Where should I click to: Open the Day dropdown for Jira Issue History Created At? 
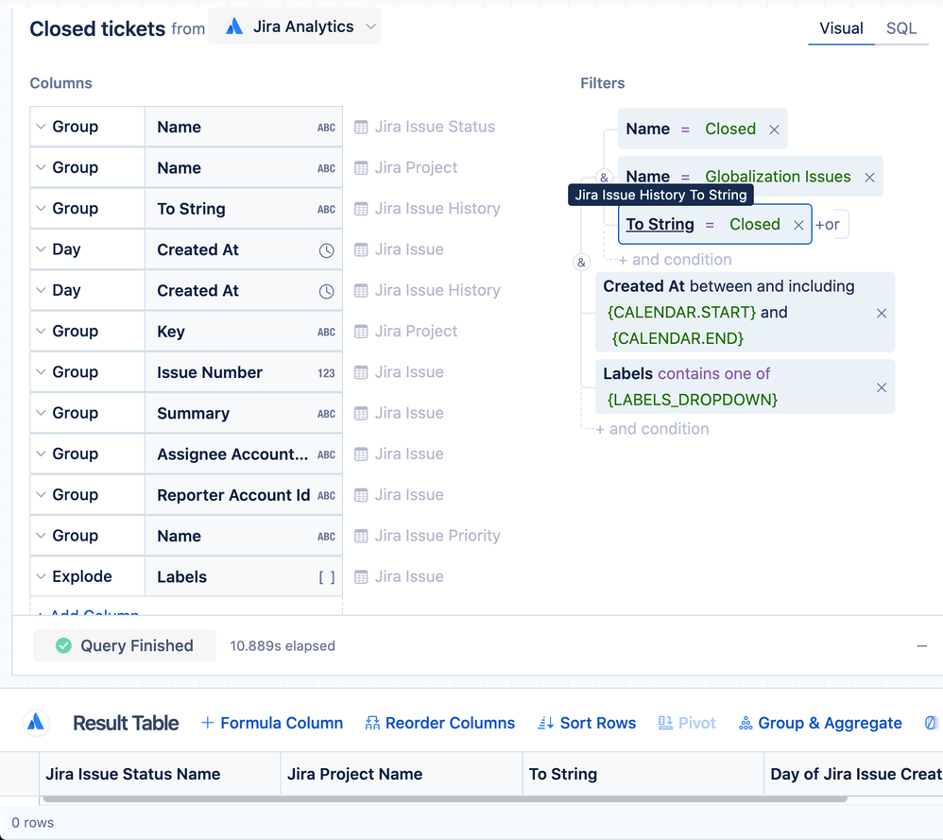pyautogui.click(x=87, y=290)
